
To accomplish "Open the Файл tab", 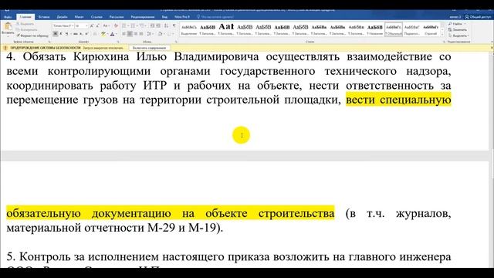I will (8, 17).
